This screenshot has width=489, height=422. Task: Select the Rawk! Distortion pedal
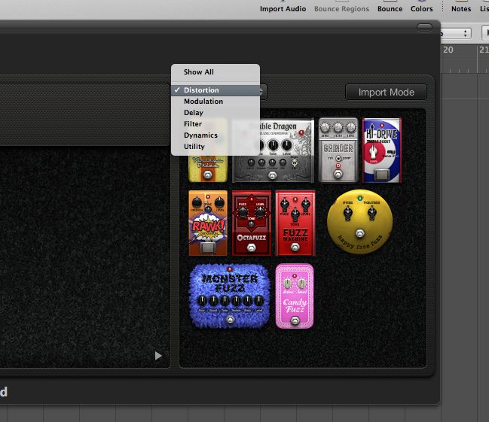click(x=208, y=223)
